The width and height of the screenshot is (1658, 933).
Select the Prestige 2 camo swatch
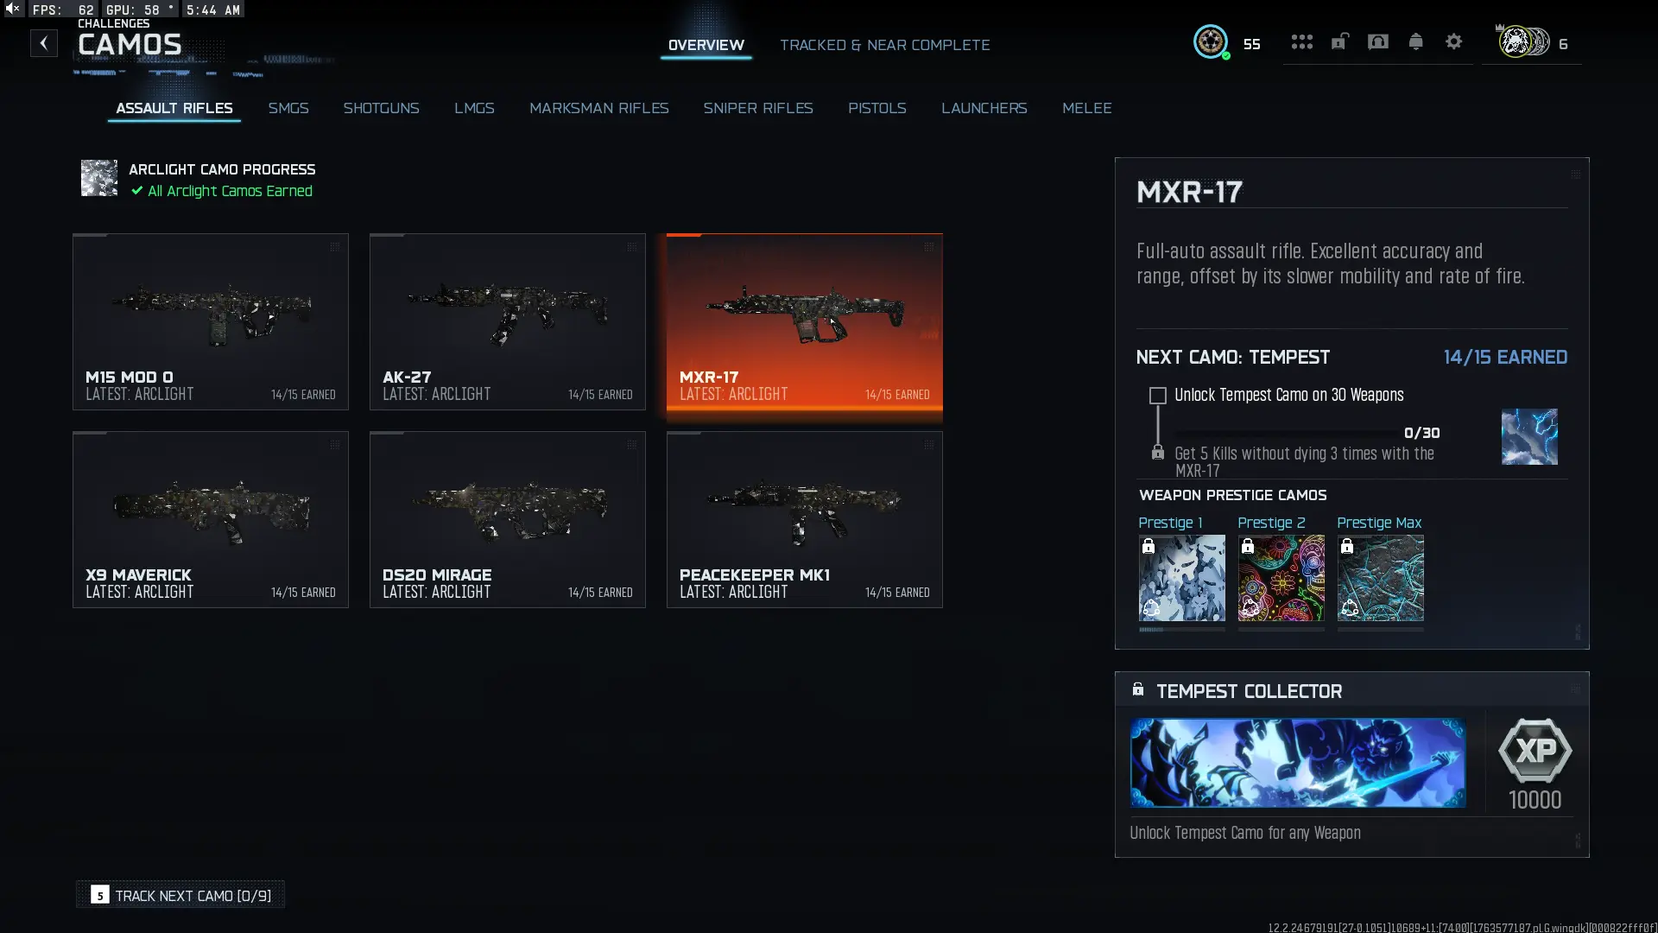click(1281, 579)
